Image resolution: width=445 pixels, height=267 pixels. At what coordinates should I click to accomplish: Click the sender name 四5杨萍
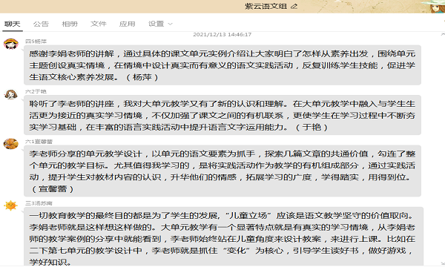coord(36,42)
